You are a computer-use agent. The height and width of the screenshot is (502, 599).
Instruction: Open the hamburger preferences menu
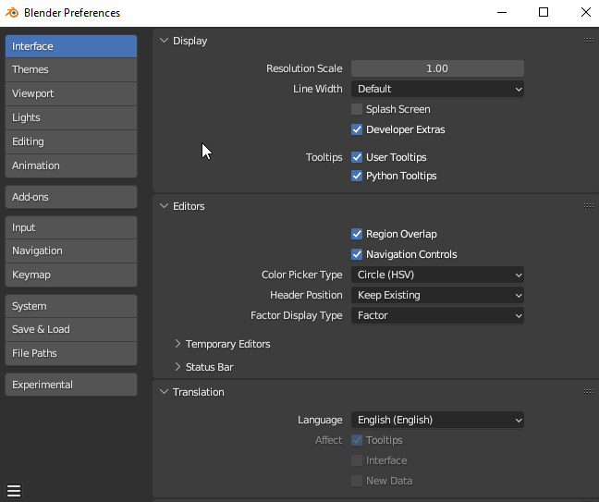pos(14,491)
